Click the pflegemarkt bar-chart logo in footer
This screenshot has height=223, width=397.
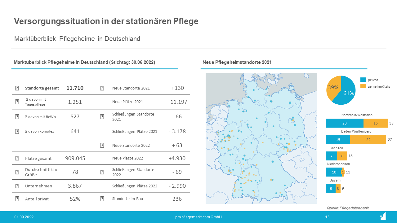point(383,216)
